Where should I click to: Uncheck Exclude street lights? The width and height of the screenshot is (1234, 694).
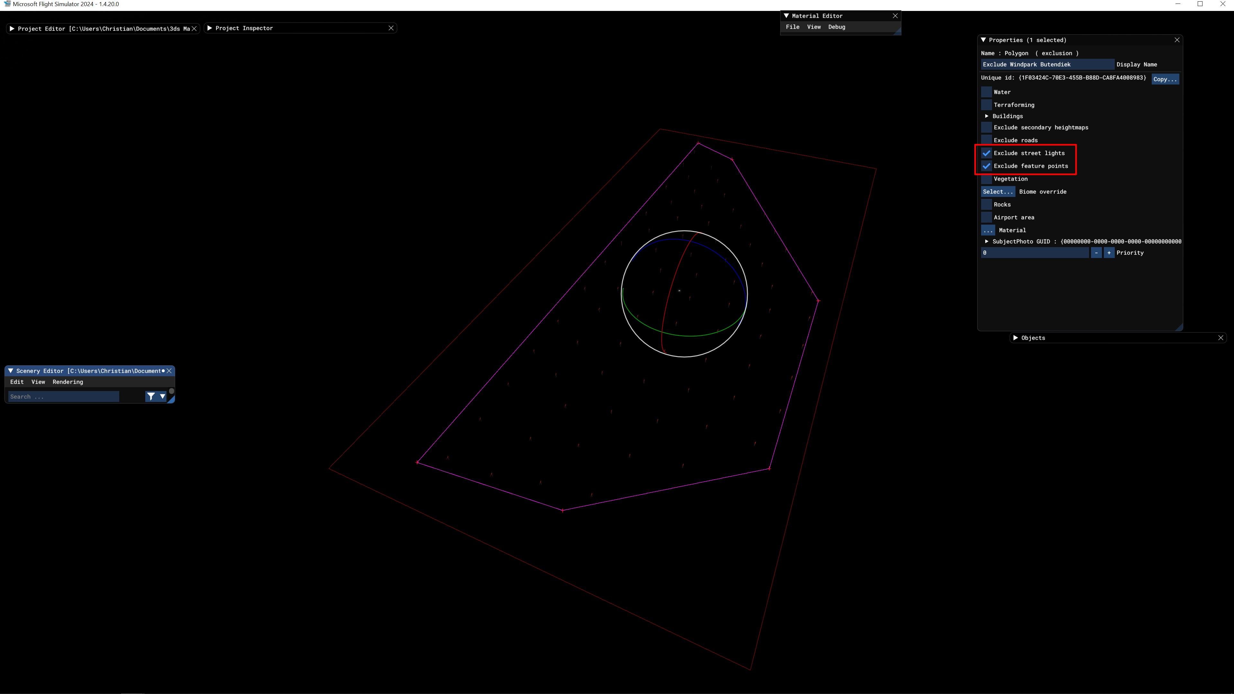tap(986, 153)
